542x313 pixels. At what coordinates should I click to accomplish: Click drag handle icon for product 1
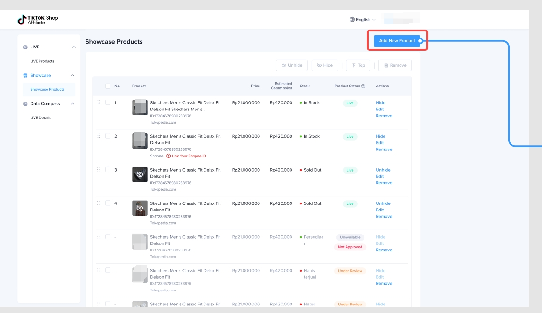pos(99,102)
